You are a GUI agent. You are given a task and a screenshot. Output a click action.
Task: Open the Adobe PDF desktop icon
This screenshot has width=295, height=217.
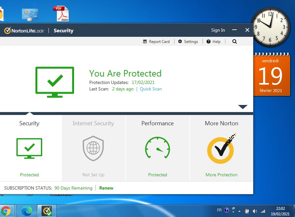[61, 14]
